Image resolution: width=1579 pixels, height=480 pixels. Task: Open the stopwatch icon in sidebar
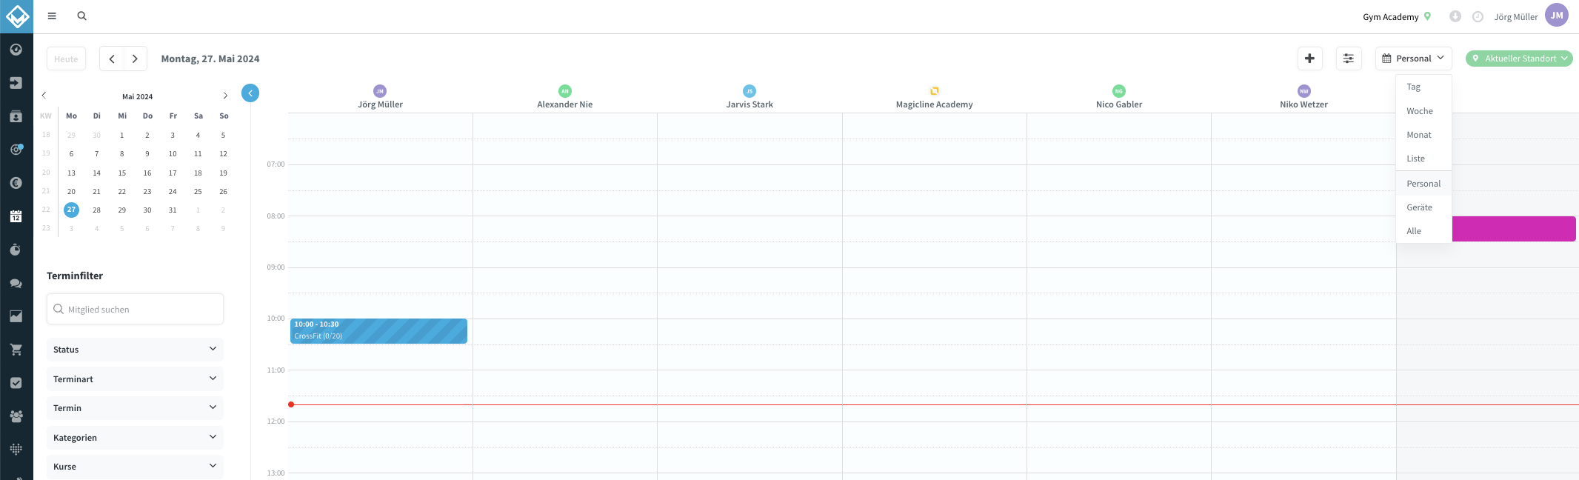coord(16,250)
